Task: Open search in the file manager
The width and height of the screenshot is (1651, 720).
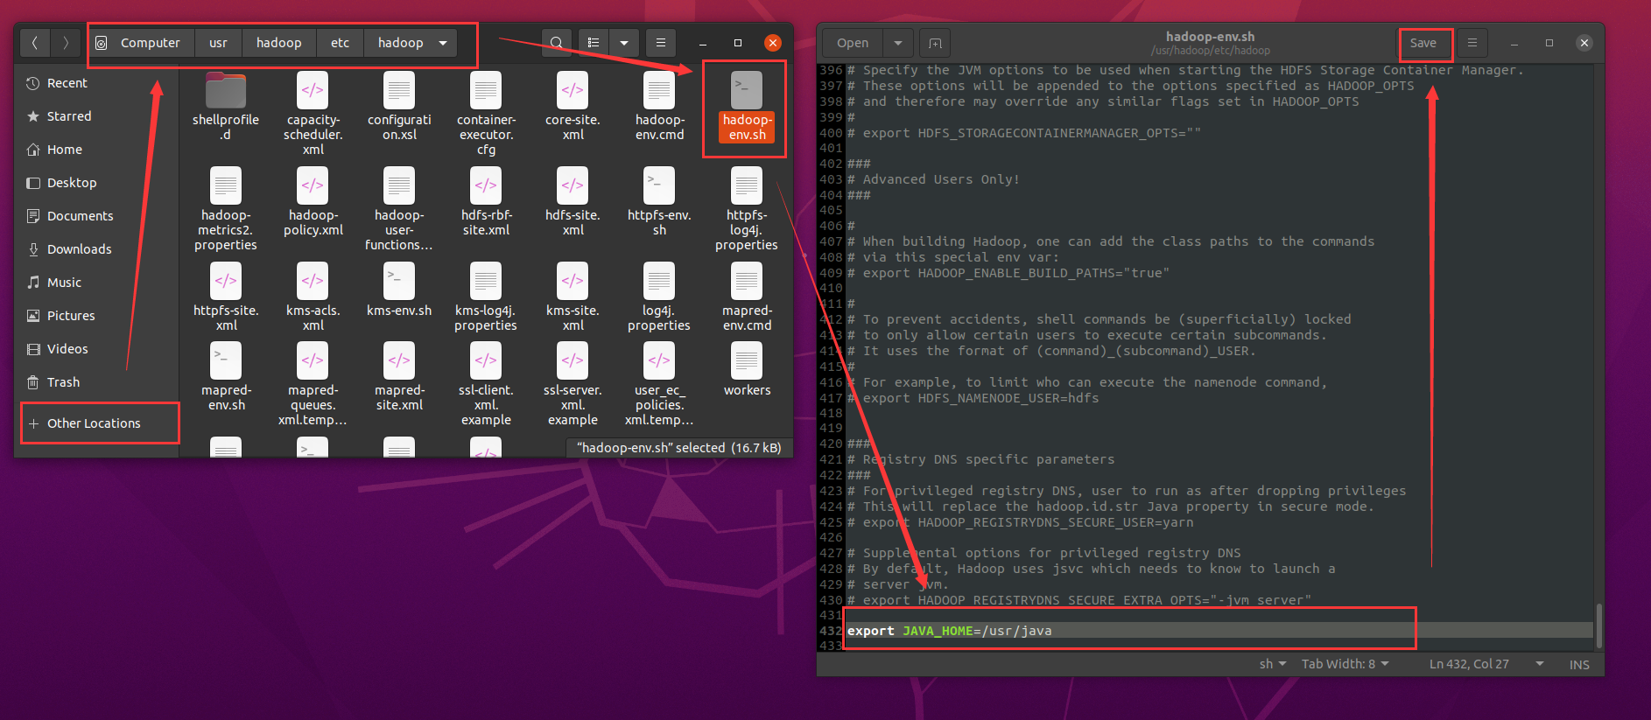Action: click(557, 43)
